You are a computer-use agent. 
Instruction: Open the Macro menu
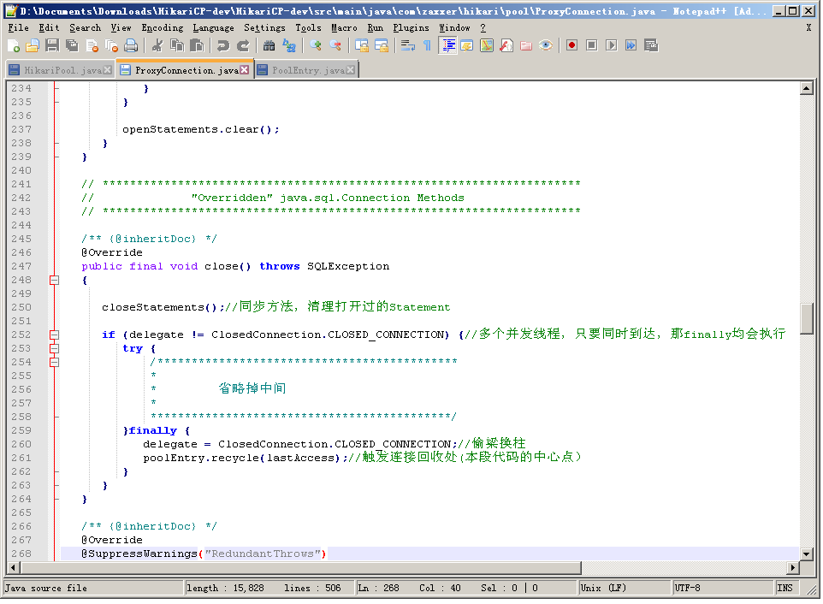[x=344, y=28]
